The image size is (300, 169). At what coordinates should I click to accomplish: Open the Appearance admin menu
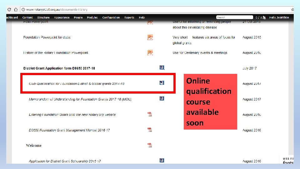tap(62, 18)
